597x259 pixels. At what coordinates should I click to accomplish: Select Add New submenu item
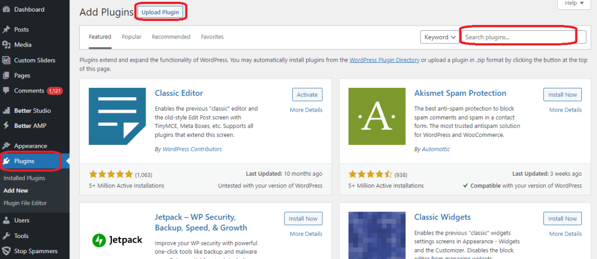point(16,190)
